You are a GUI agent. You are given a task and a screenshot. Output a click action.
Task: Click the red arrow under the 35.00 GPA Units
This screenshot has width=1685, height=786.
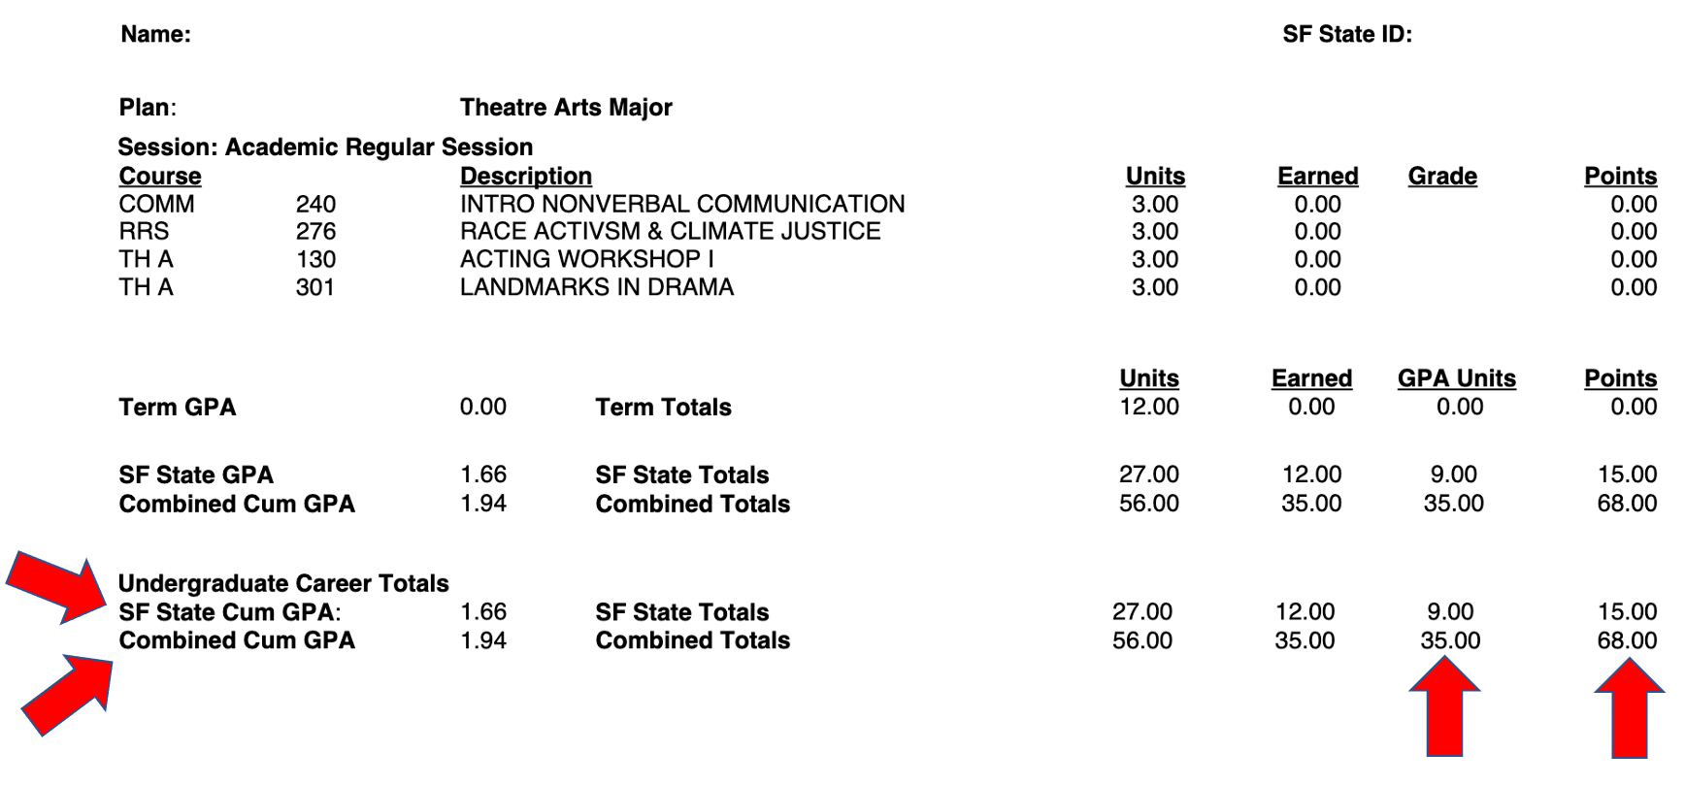click(1444, 706)
